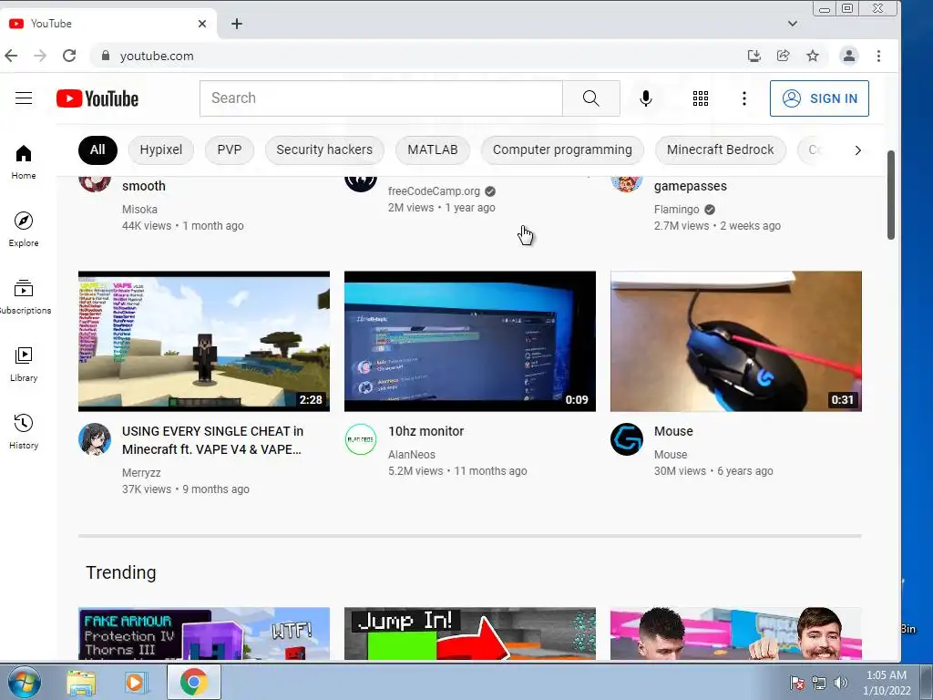This screenshot has width=933, height=700.
Task: Open Library in sidebar
Action: pyautogui.click(x=24, y=365)
